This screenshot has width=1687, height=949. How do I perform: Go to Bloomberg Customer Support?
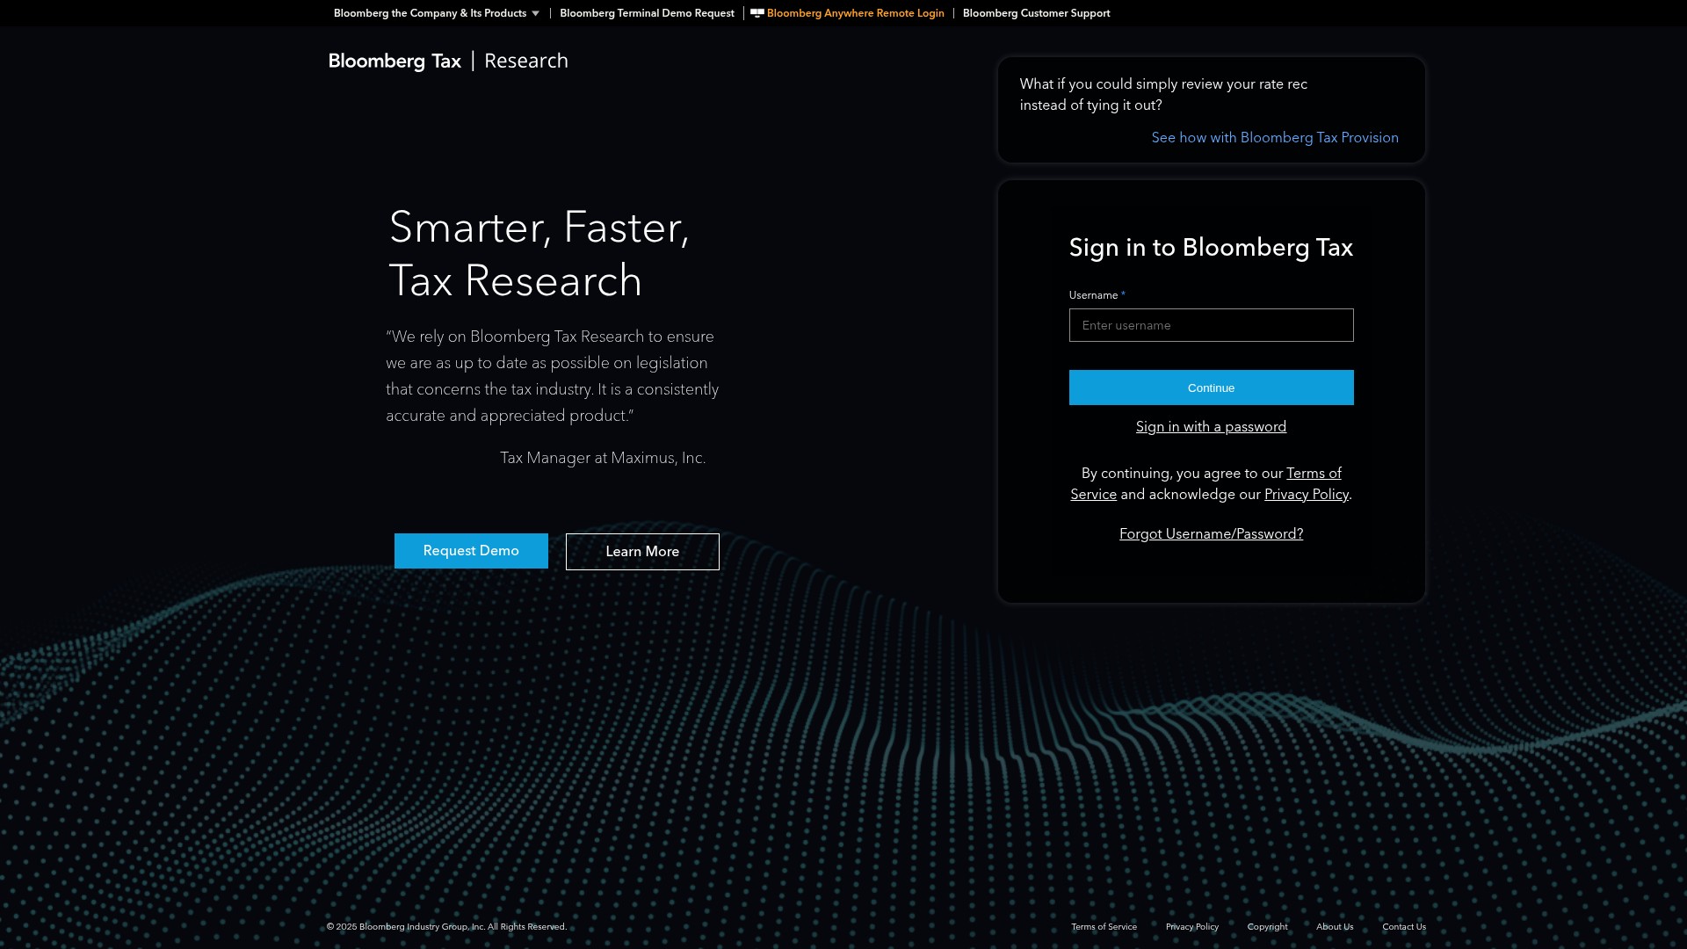[x=1036, y=13]
